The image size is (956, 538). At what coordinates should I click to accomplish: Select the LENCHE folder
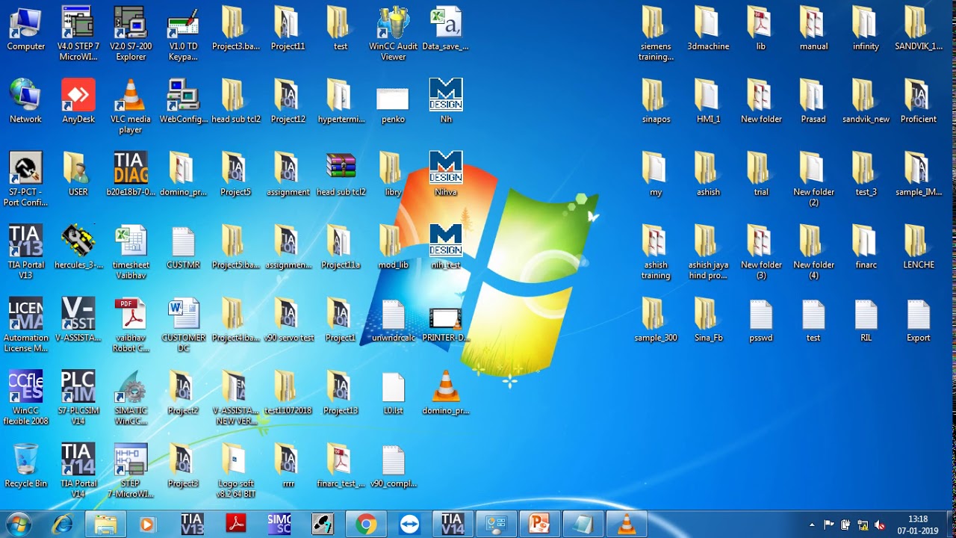[919, 247]
